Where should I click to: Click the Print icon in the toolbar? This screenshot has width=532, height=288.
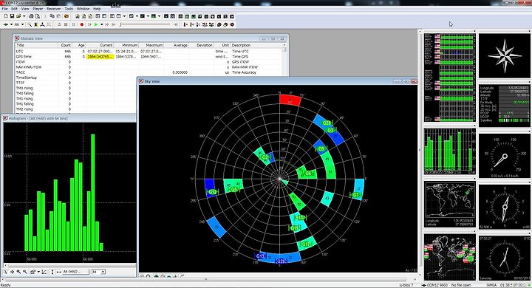tap(31, 16)
